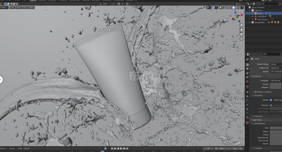Expand the Environment collection in outliner
The width and height of the screenshot is (282, 152).
(250, 22)
